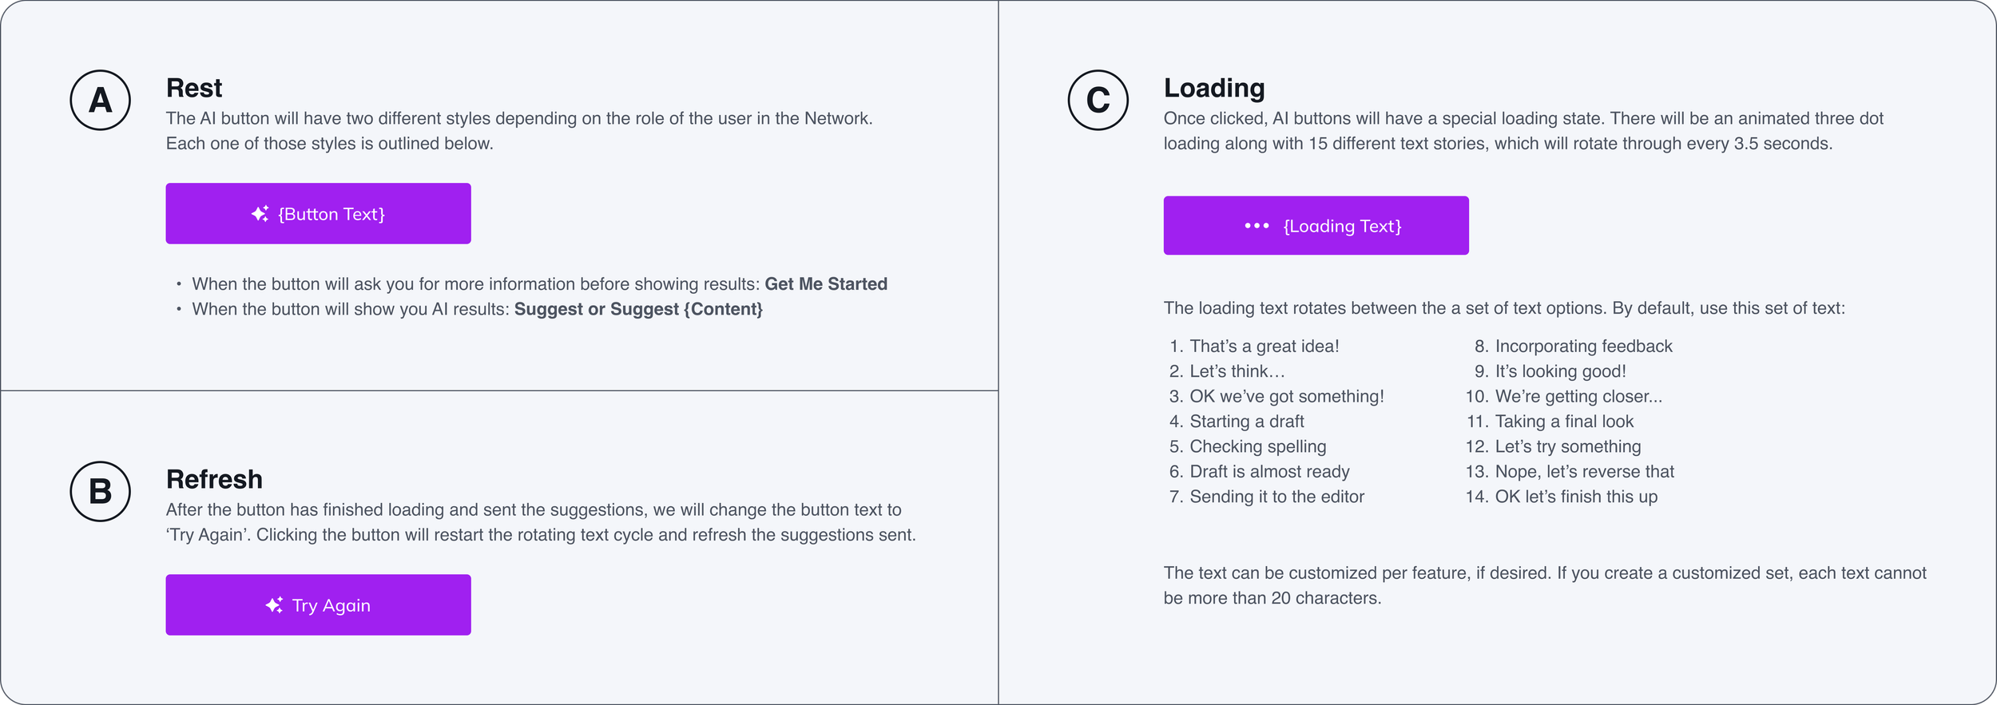The width and height of the screenshot is (1997, 705).
Task: Click the bold Get Me Started text
Action: [826, 284]
